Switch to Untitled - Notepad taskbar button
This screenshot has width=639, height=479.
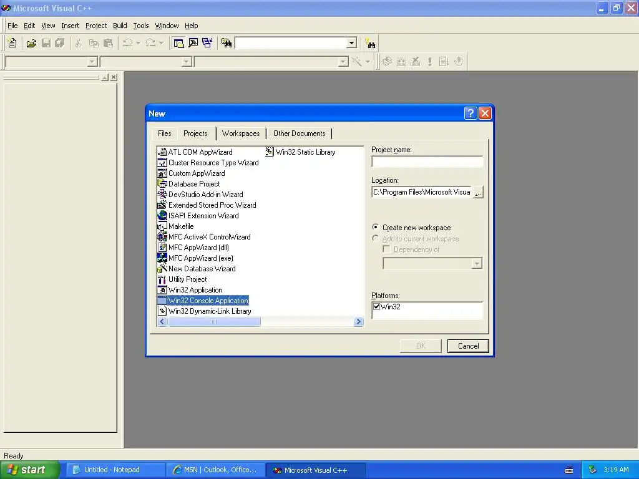tap(115, 470)
